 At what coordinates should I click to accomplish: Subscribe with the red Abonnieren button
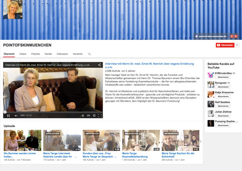(225, 45)
